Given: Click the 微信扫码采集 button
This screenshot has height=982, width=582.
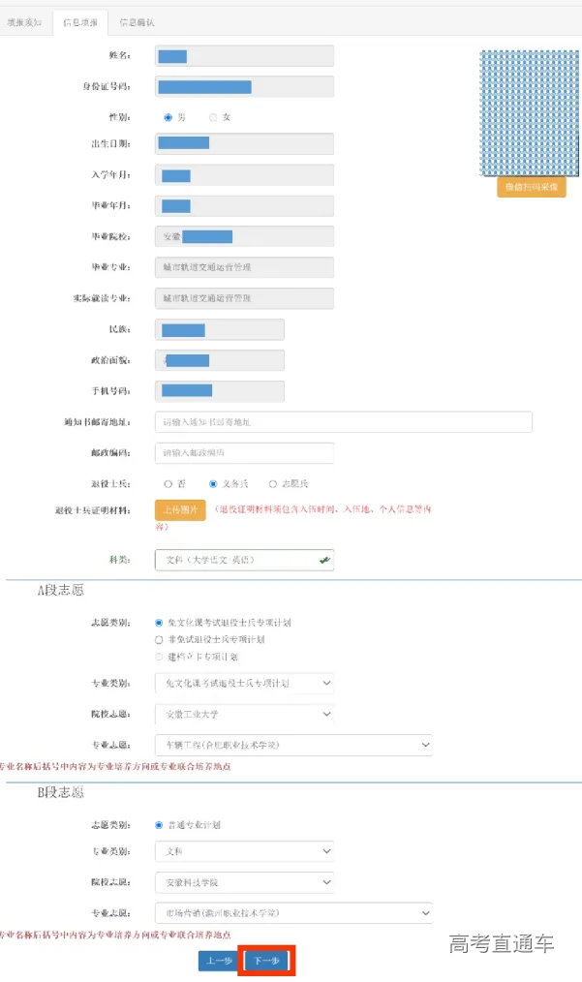Looking at the screenshot, I should 531,187.
